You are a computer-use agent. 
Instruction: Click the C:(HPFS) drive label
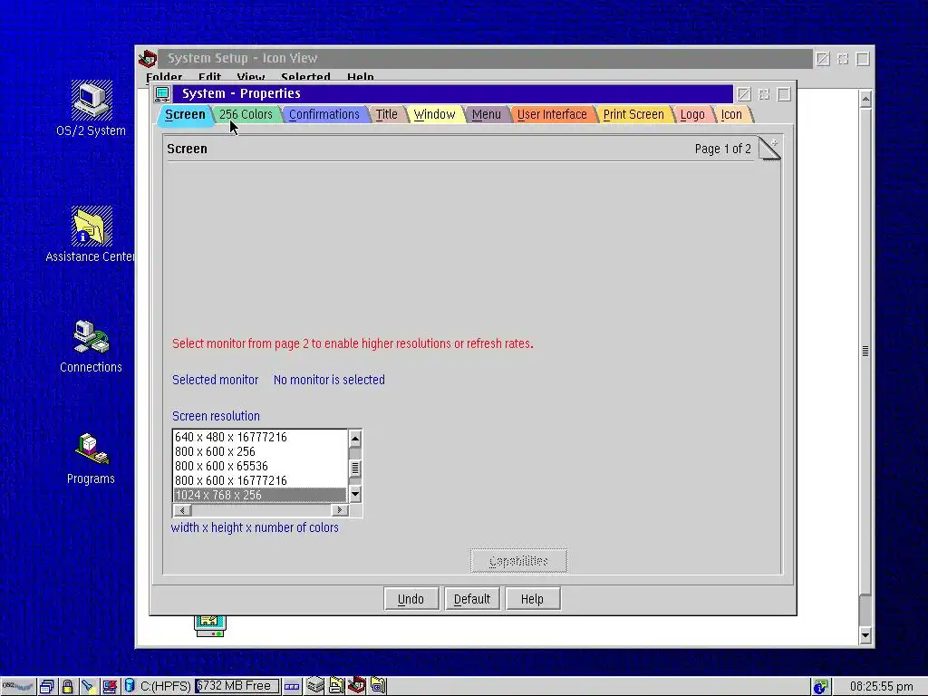[x=165, y=687]
